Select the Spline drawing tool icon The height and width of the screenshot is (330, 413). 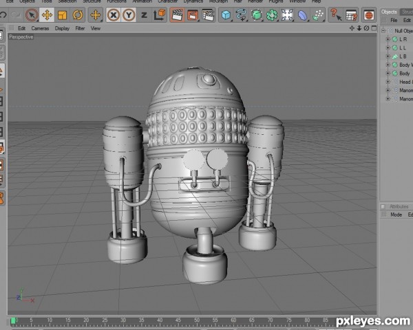(x=242, y=15)
